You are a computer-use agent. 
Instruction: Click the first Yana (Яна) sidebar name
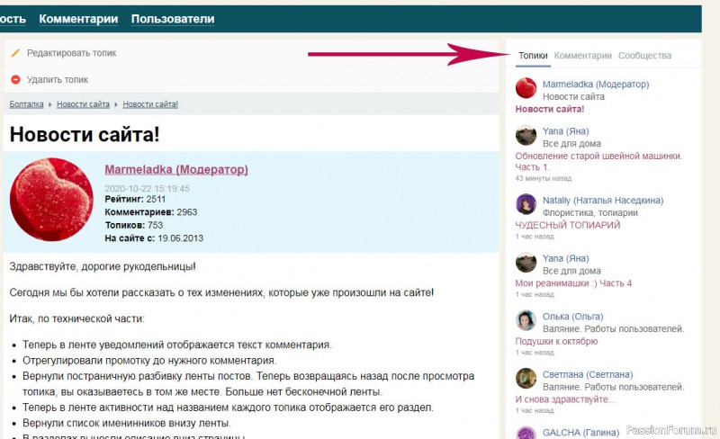(x=566, y=130)
